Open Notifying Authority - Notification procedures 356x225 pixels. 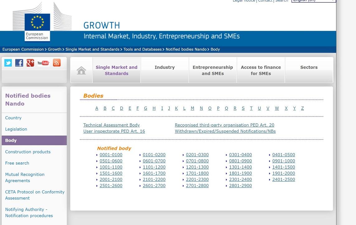(x=29, y=213)
